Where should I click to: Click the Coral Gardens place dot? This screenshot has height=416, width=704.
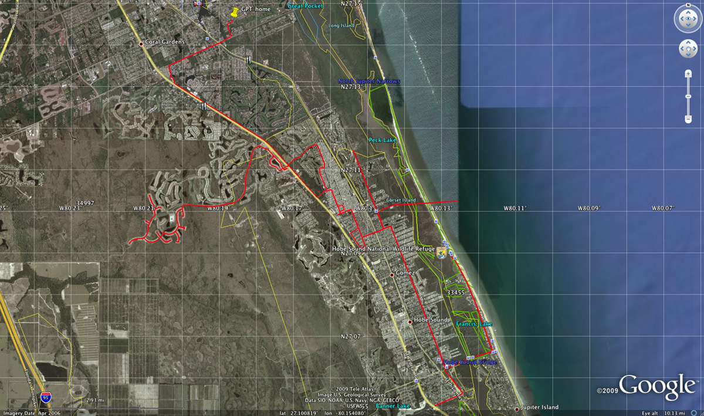click(141, 43)
